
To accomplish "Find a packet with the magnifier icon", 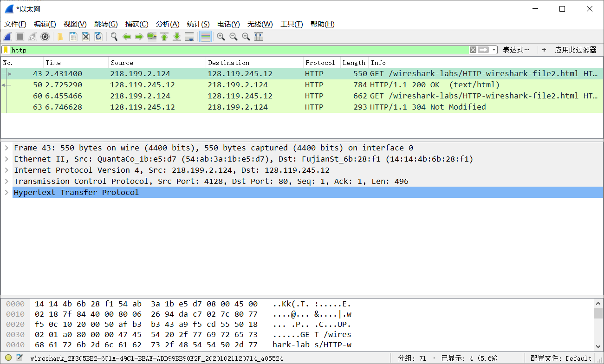I will coord(114,37).
